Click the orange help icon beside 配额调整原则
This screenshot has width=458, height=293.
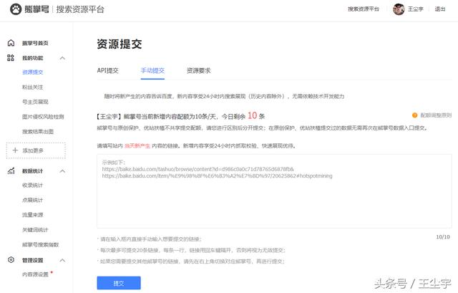click(x=414, y=115)
